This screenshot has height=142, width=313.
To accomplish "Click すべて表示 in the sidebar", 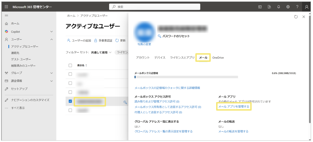I will click(x=18, y=108).
